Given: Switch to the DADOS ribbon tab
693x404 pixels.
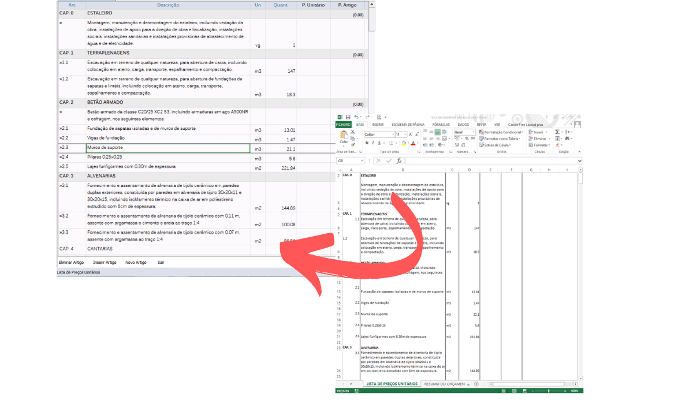Looking at the screenshot, I should (463, 125).
